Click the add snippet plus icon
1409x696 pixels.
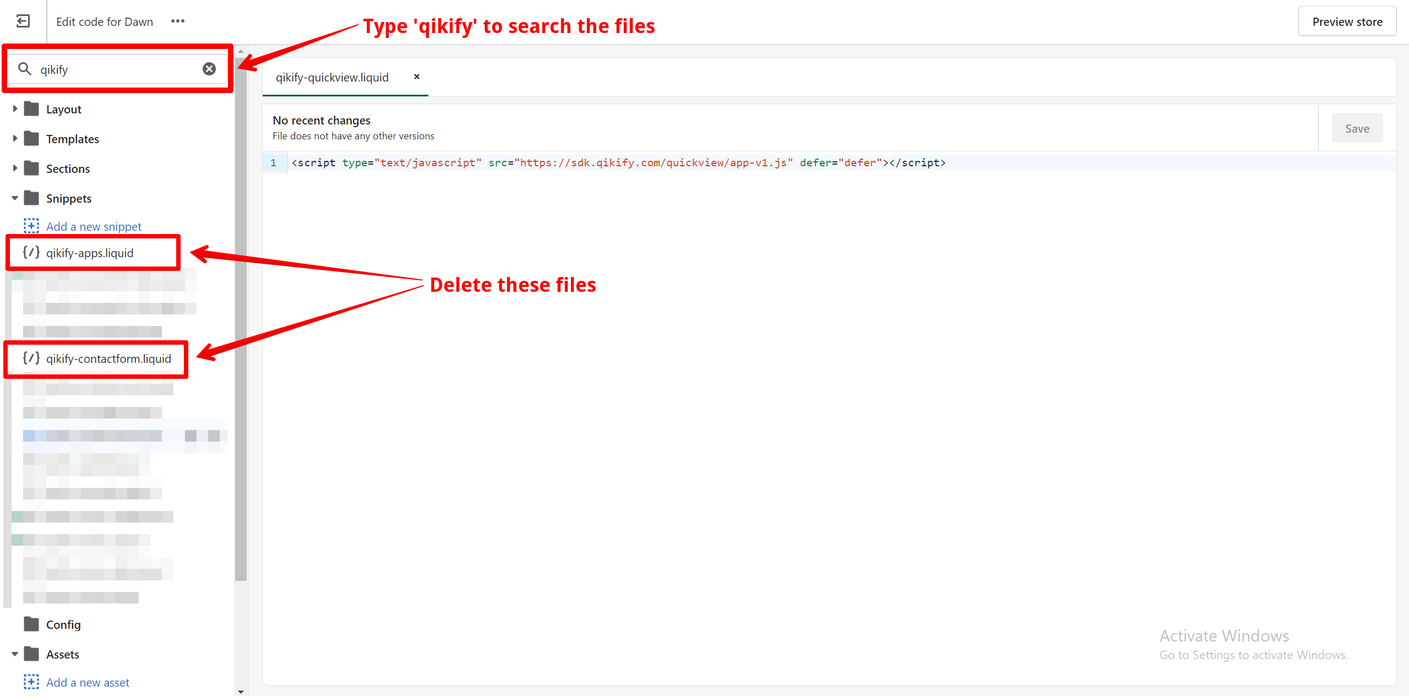point(31,226)
